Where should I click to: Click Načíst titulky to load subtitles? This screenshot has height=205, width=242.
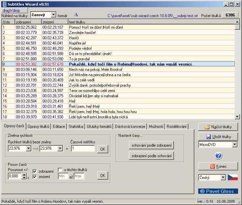218,127
